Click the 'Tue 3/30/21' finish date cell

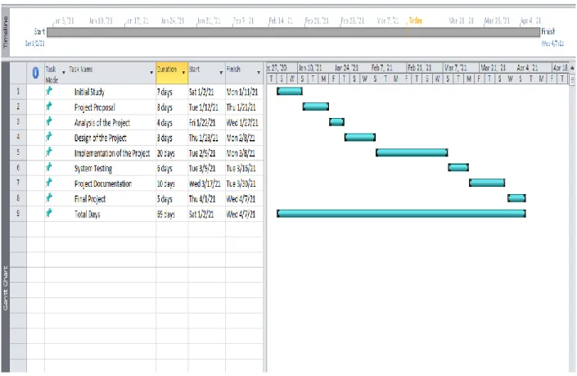[x=245, y=183]
